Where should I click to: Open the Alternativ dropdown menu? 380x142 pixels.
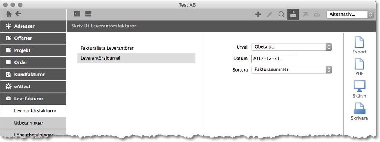pyautogui.click(x=350, y=14)
